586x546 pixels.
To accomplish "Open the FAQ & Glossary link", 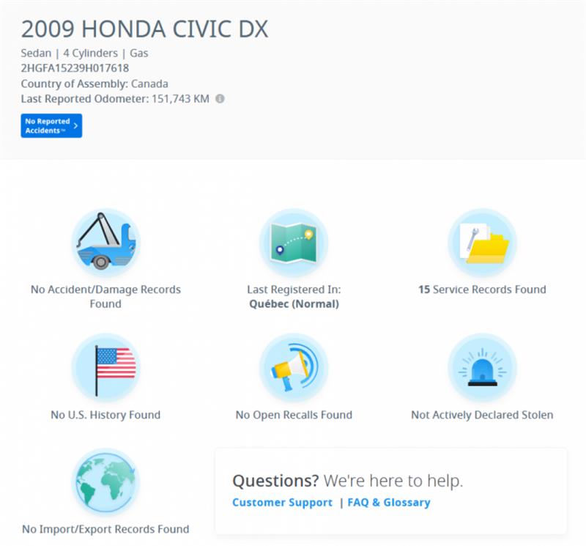I will pyautogui.click(x=389, y=502).
